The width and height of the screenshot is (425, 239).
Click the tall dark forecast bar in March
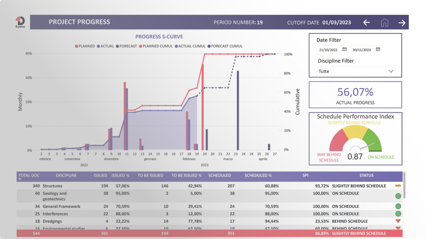[238, 110]
